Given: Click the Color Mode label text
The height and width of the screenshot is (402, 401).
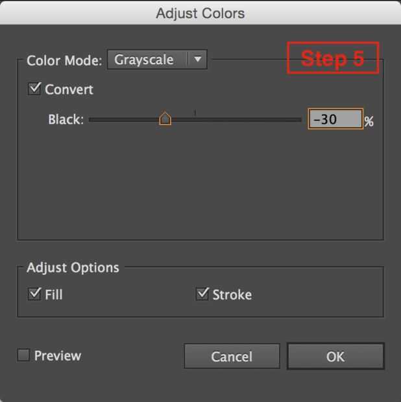Looking at the screenshot, I should (x=64, y=61).
